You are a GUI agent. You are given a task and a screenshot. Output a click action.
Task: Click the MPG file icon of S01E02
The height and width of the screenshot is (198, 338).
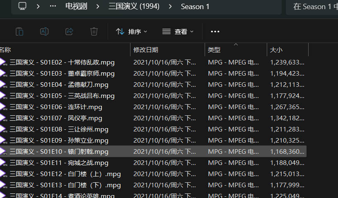[x=3, y=62]
